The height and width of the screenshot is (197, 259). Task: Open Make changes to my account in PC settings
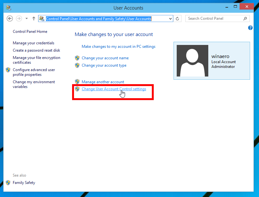[118, 46]
